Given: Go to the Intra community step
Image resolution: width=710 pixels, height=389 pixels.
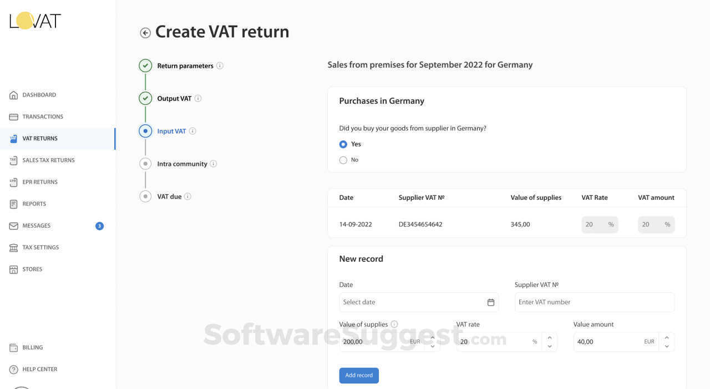Looking at the screenshot, I should click(x=182, y=164).
